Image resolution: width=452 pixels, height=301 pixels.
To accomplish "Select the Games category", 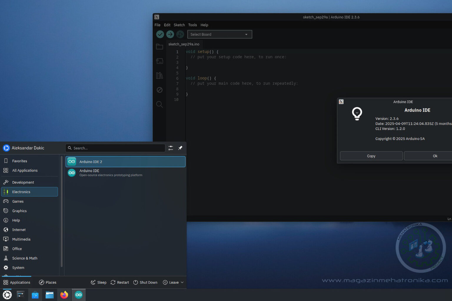I will click(29, 201).
